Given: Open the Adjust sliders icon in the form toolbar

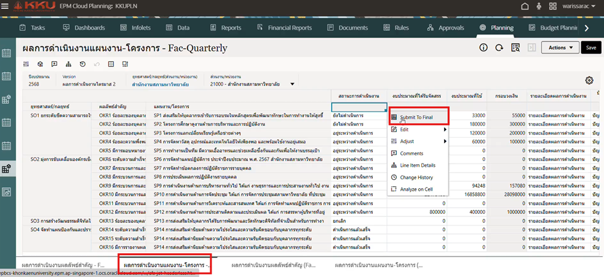Looking at the screenshot, I should 26,64.
